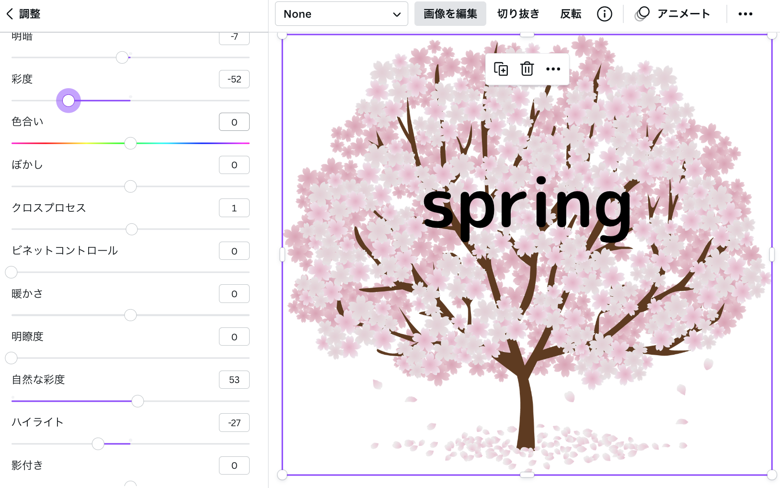This screenshot has width=780, height=488.
Task: Click the クロスプロセス slider handle
Action: pos(131,229)
